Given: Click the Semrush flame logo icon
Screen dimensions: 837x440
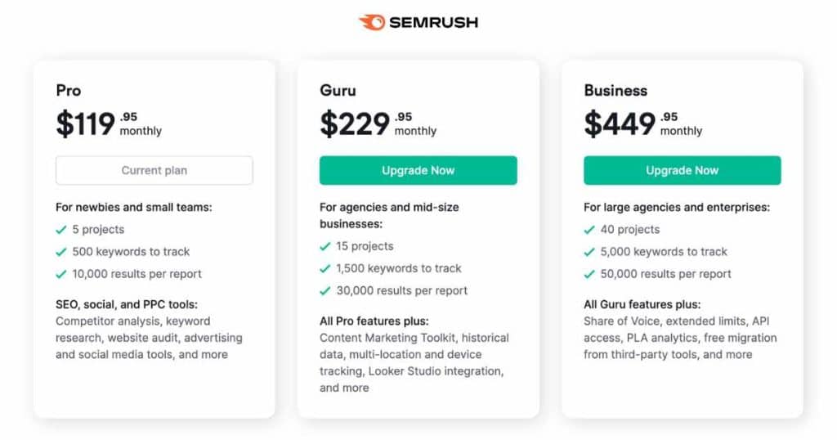Looking at the screenshot, I should pyautogui.click(x=372, y=22).
